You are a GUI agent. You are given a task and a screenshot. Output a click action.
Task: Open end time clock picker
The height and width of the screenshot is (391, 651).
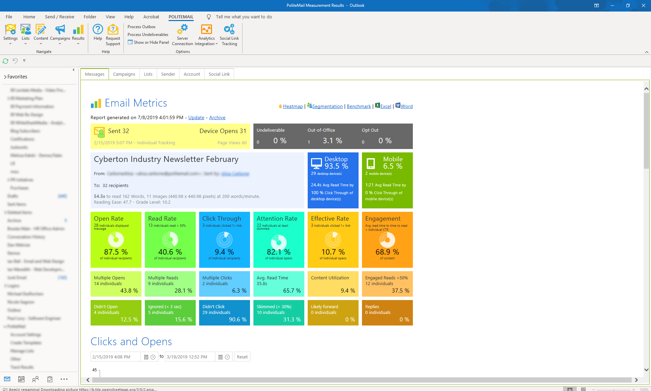(227, 357)
